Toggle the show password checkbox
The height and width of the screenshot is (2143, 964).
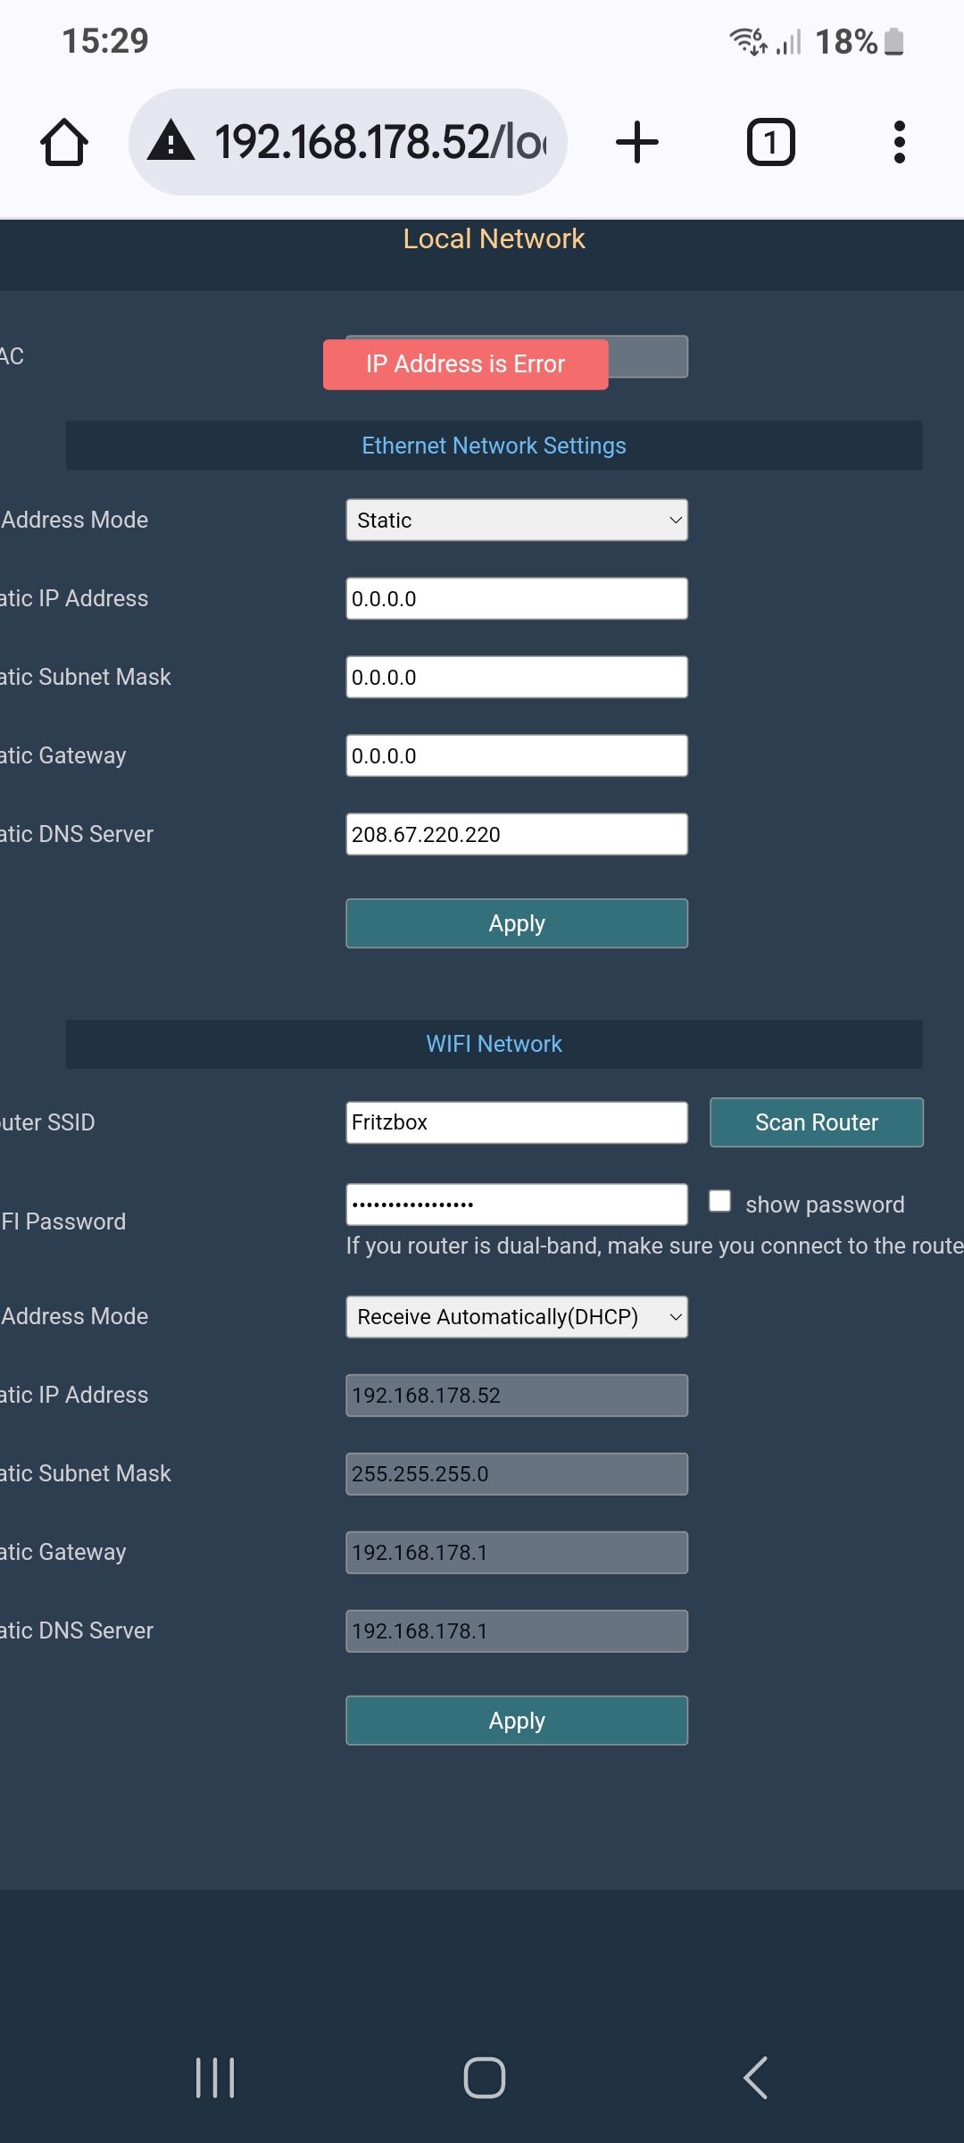(x=719, y=1201)
